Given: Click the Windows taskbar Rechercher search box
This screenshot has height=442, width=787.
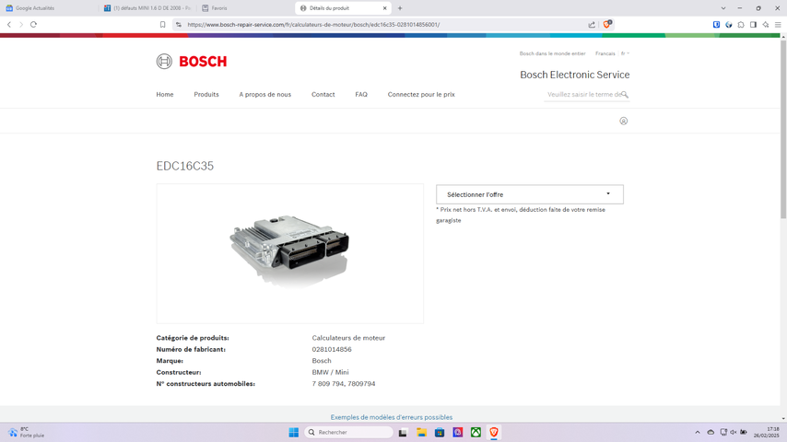Looking at the screenshot, I should 349,432.
